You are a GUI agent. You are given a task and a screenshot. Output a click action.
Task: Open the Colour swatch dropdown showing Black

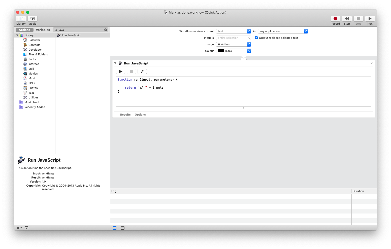233,51
